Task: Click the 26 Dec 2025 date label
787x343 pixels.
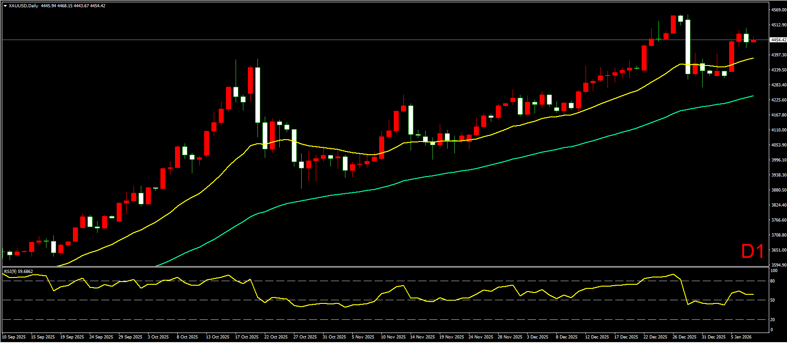Action: point(684,337)
